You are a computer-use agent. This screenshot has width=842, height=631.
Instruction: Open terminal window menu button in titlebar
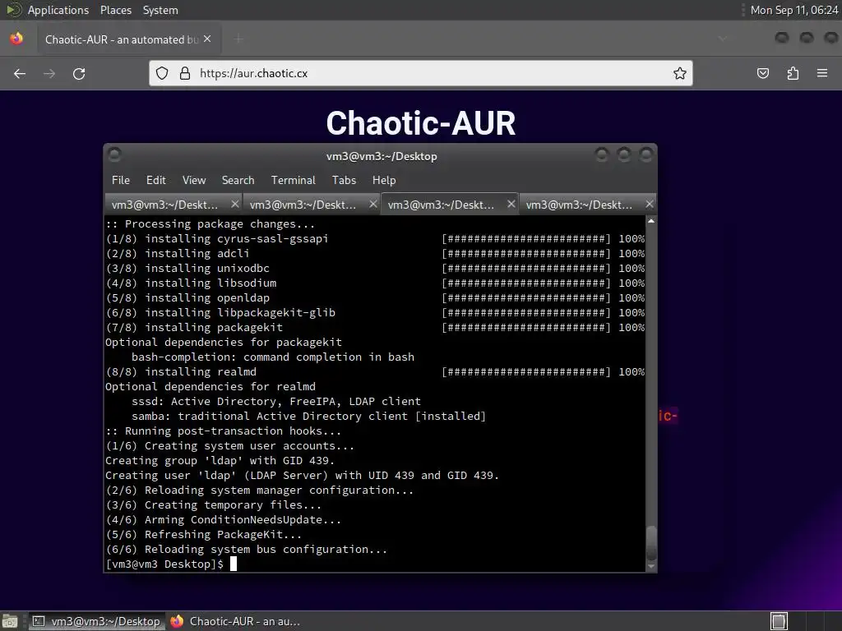[x=114, y=155]
